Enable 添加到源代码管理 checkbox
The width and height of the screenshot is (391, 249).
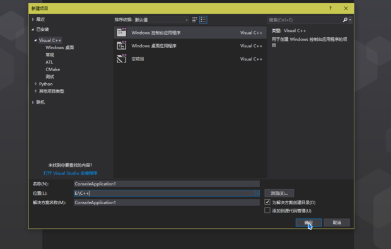point(267,211)
